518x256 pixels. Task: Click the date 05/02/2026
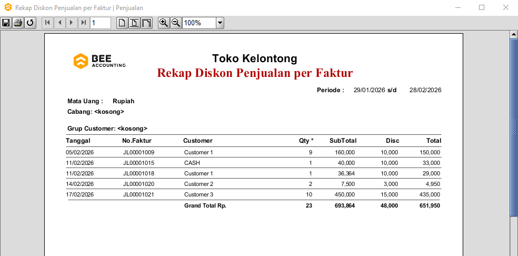click(x=80, y=152)
